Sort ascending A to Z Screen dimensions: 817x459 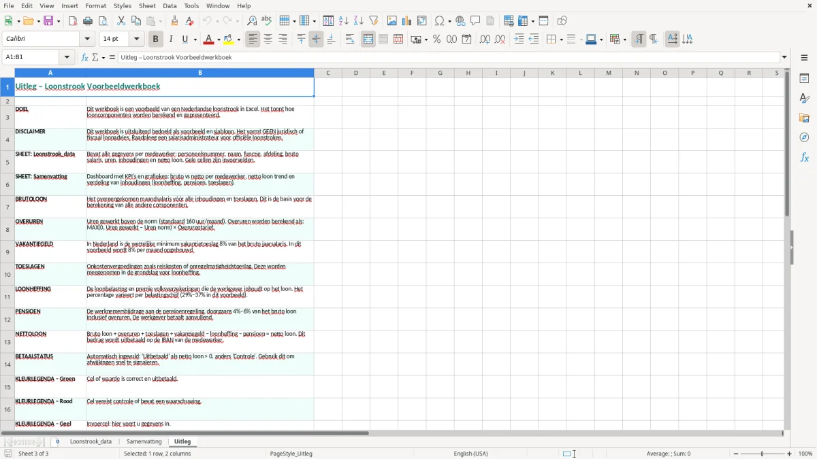344,21
